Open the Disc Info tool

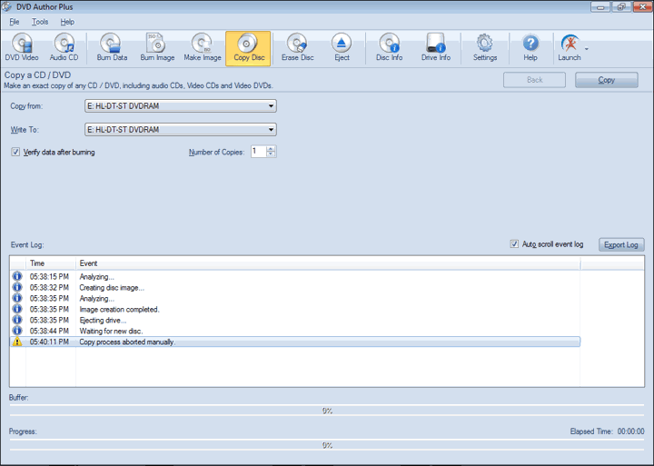(389, 48)
